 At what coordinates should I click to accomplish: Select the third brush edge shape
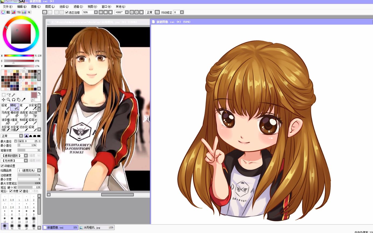coord(35,136)
